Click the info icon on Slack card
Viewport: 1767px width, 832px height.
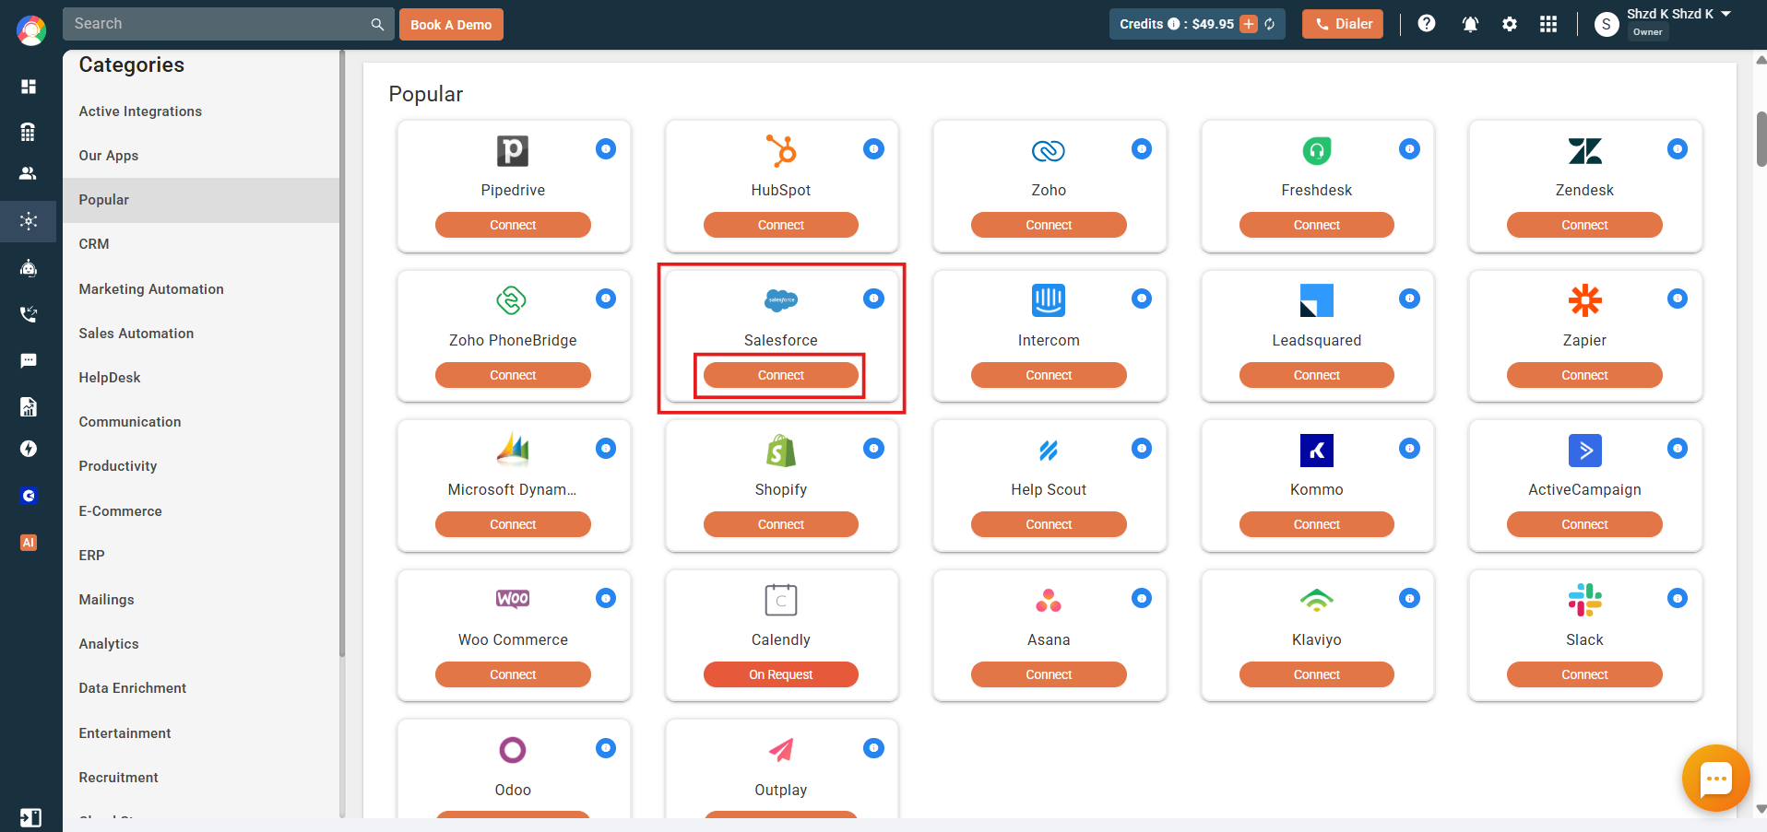[1678, 598]
